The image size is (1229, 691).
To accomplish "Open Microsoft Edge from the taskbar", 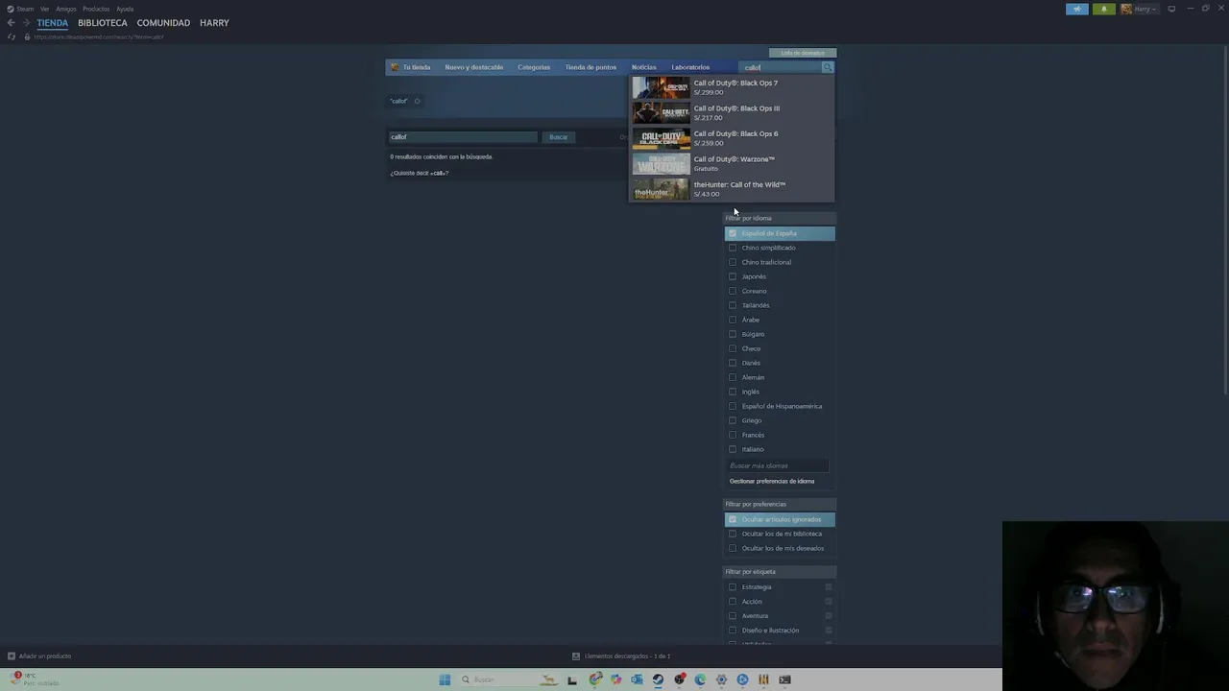I will [x=700, y=679].
